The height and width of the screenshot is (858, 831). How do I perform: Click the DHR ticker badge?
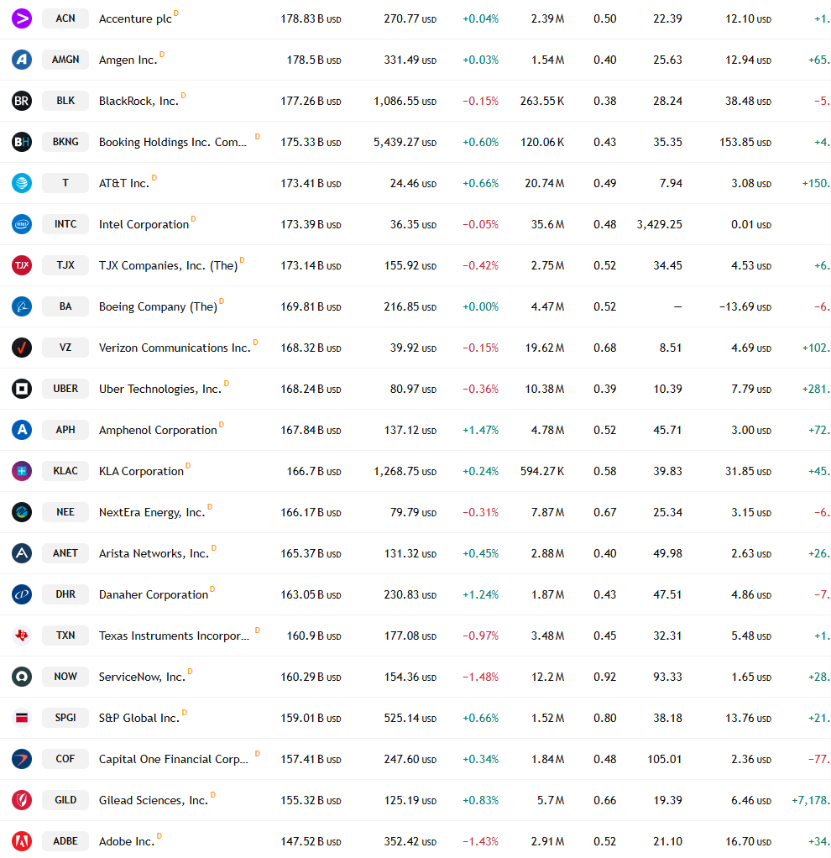[65, 594]
